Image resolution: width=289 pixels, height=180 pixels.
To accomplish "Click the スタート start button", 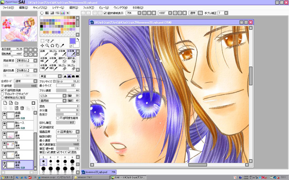I will coord(7,178).
